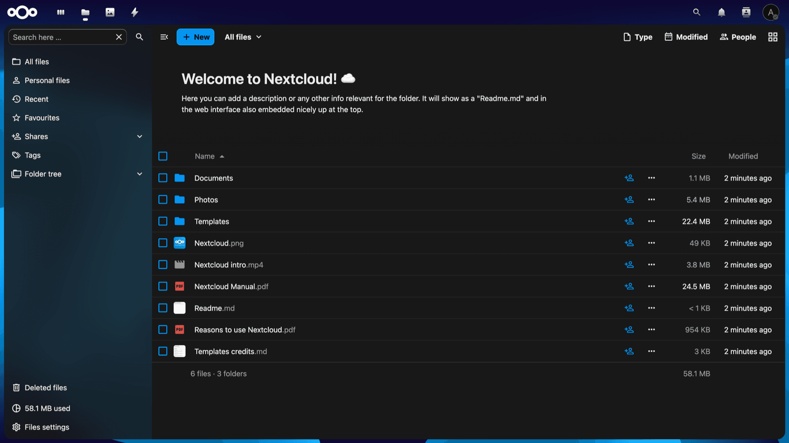Open the All files breadcrumb dropdown

243,37
